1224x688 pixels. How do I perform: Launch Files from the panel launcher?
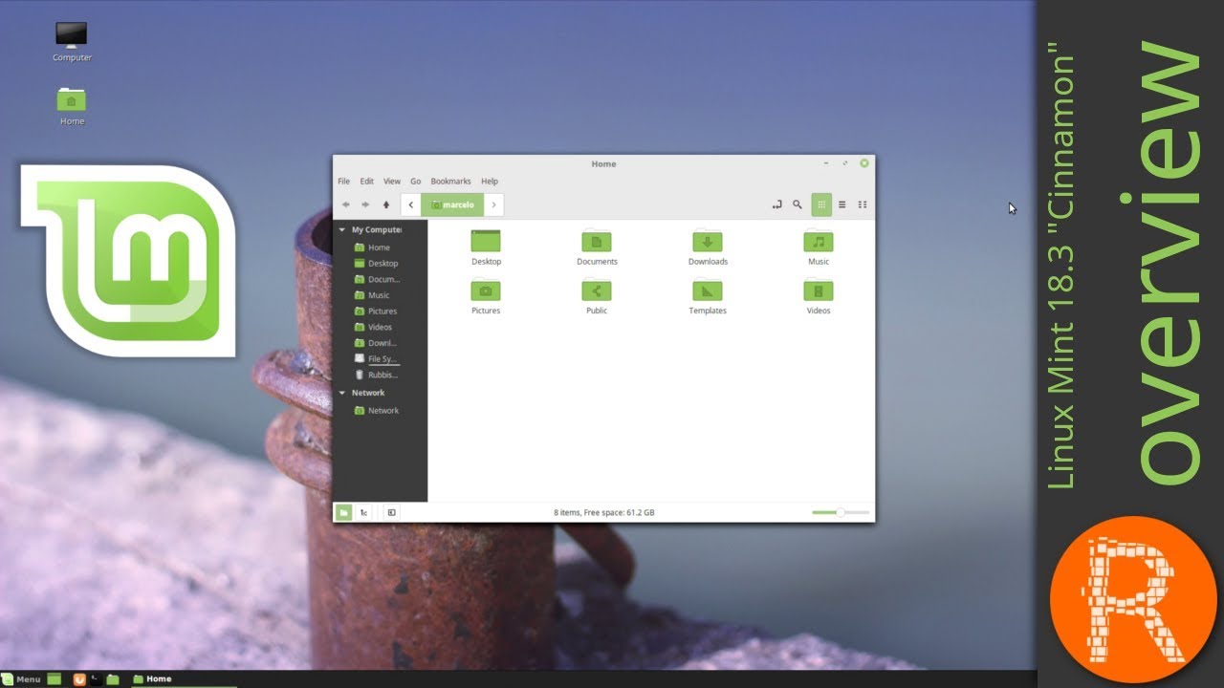coord(113,679)
